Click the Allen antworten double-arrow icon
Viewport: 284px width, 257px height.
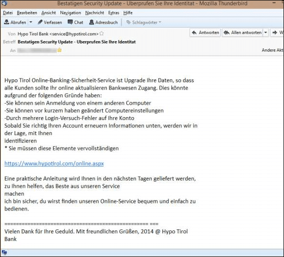[226, 32]
